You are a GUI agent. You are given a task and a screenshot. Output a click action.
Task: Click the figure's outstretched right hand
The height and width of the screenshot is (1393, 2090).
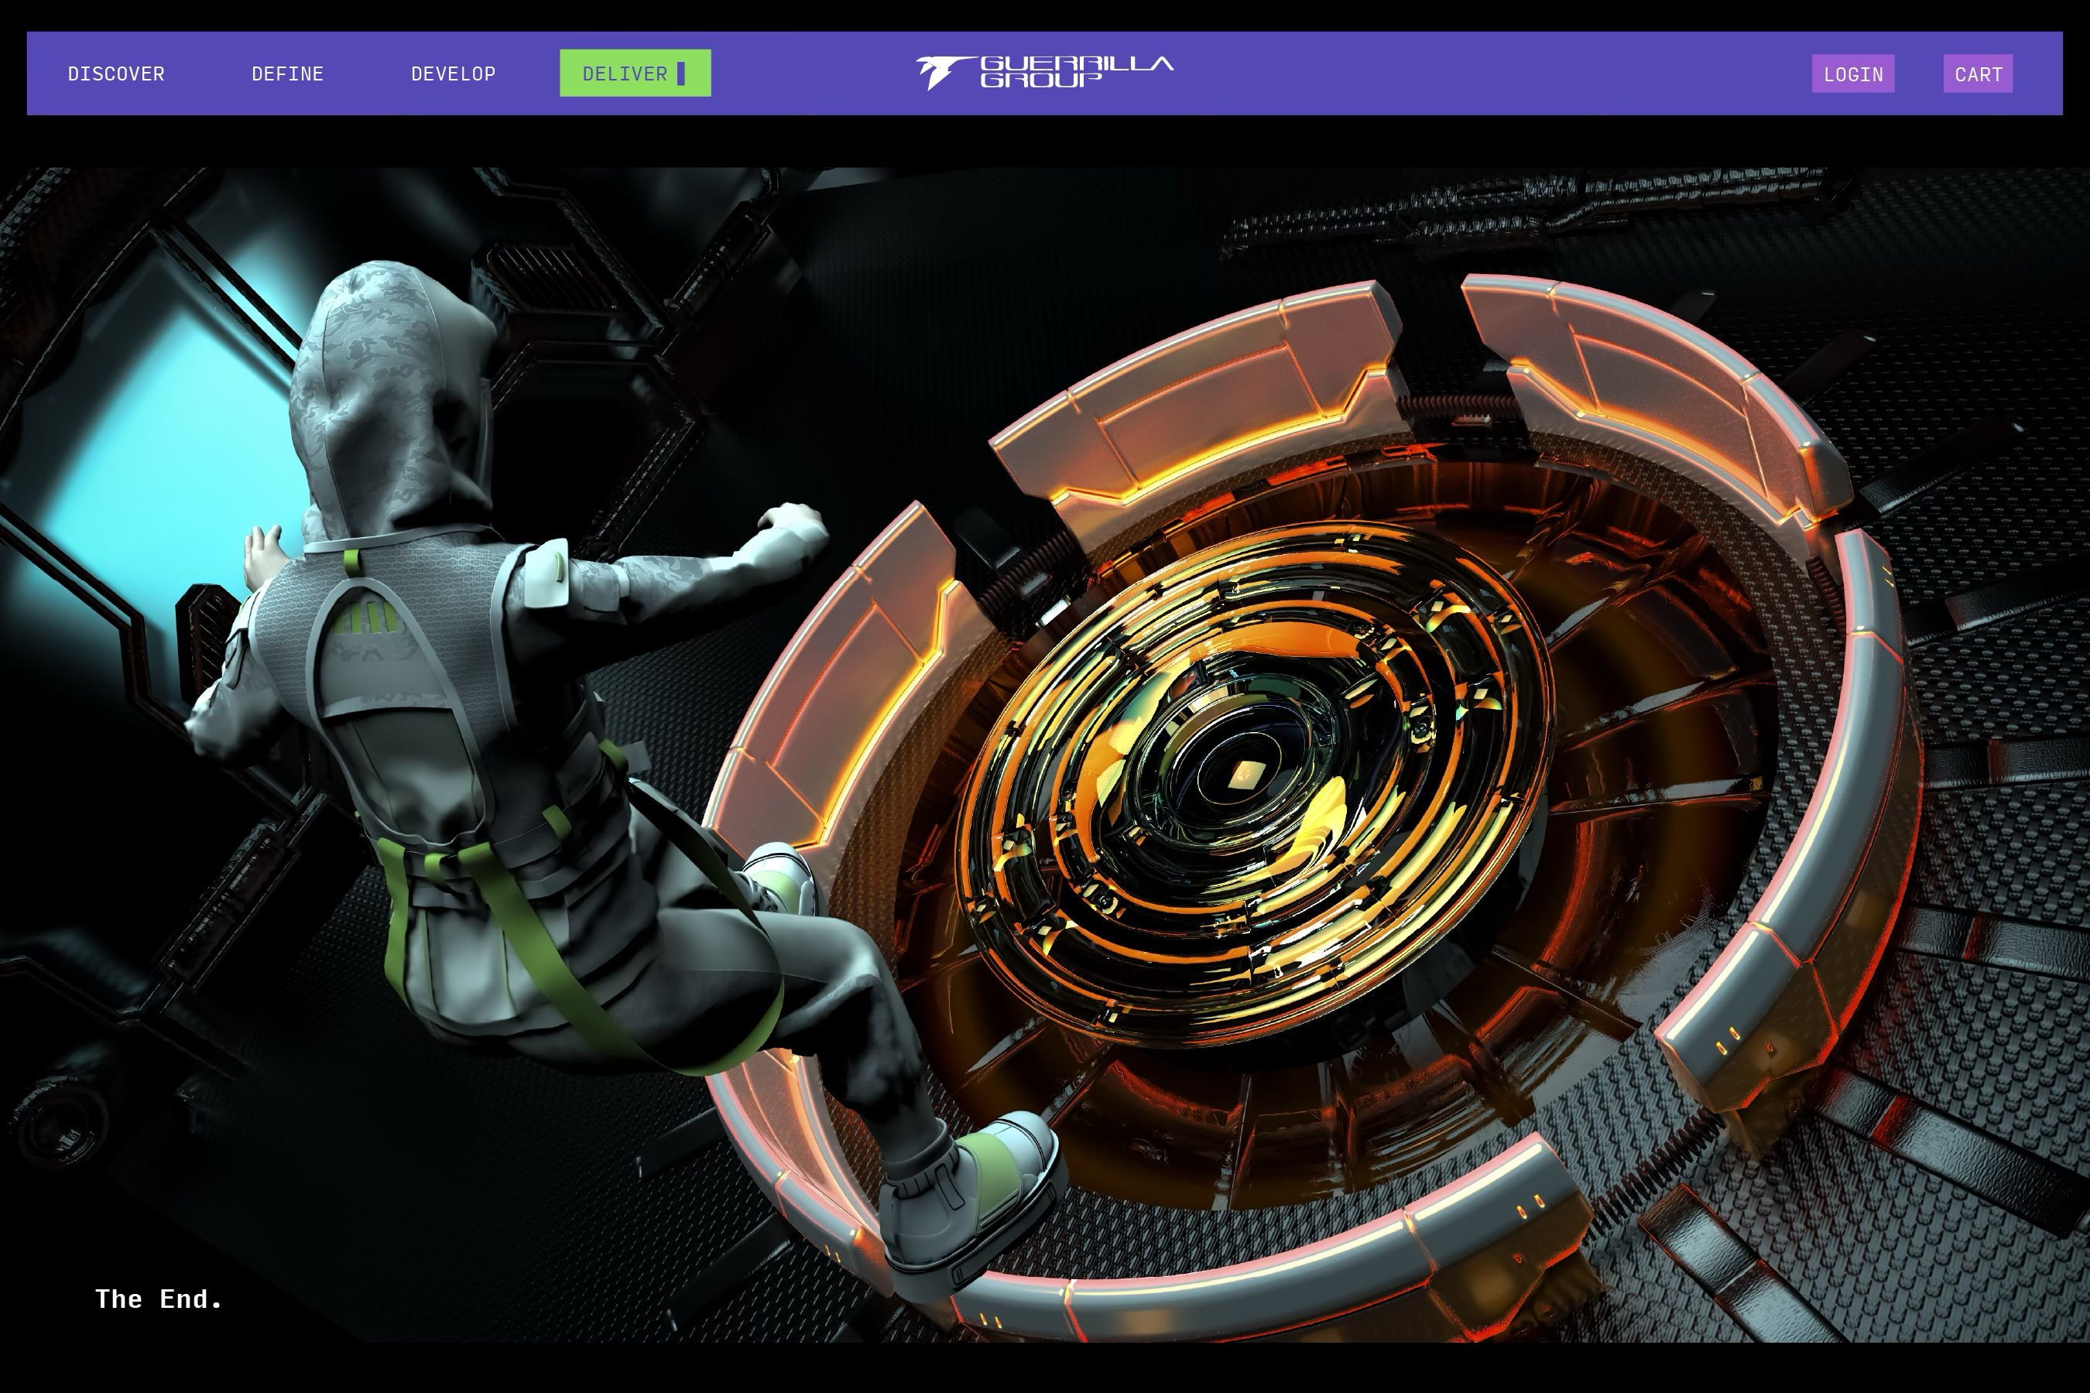click(x=793, y=520)
